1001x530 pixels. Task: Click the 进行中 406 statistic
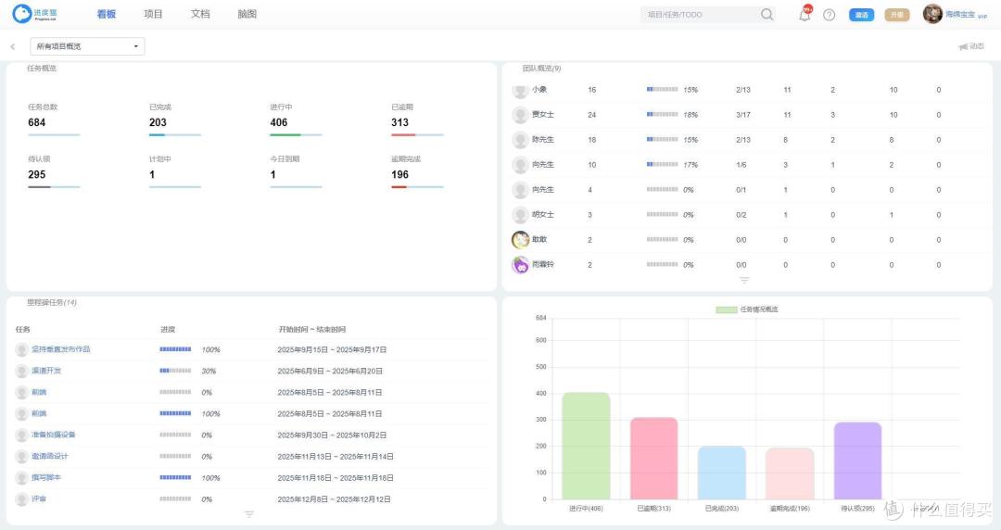(x=296, y=120)
